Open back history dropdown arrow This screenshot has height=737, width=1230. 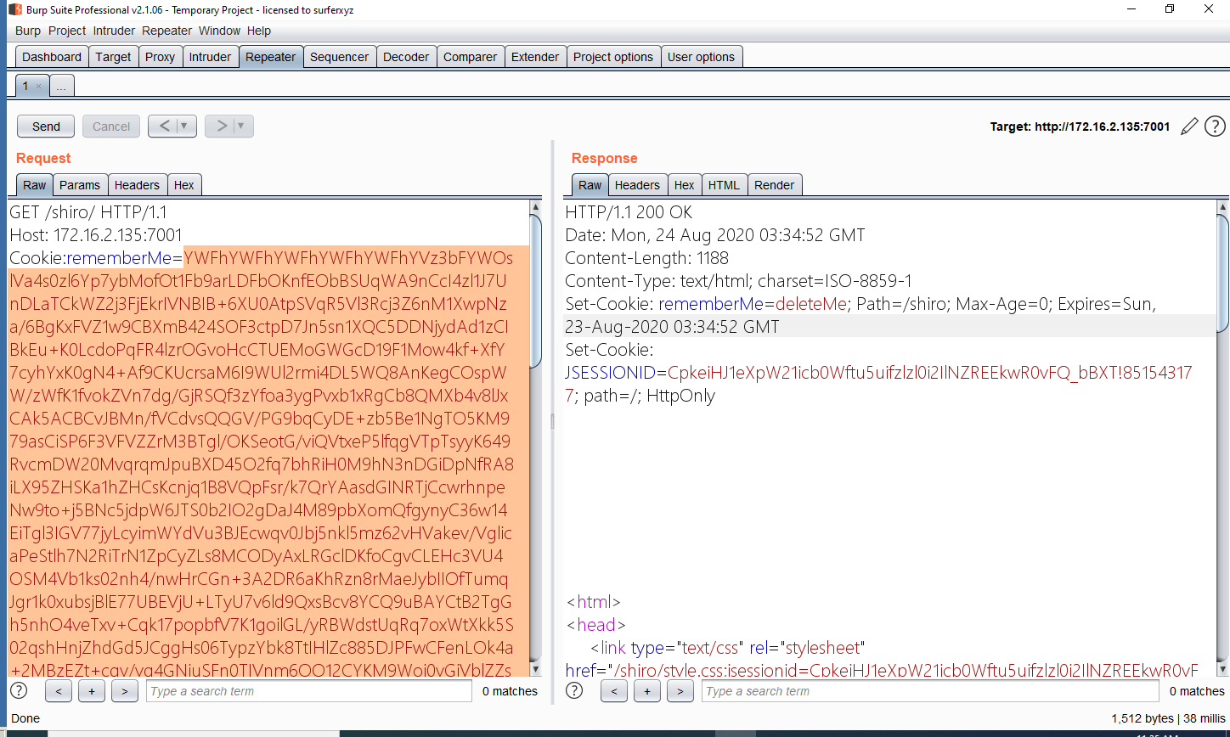(x=186, y=127)
